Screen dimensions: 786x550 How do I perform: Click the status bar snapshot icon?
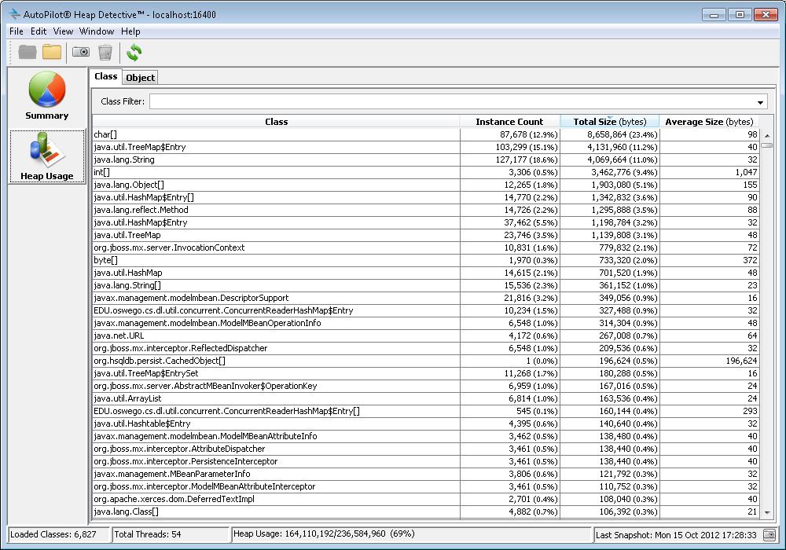pos(769,534)
